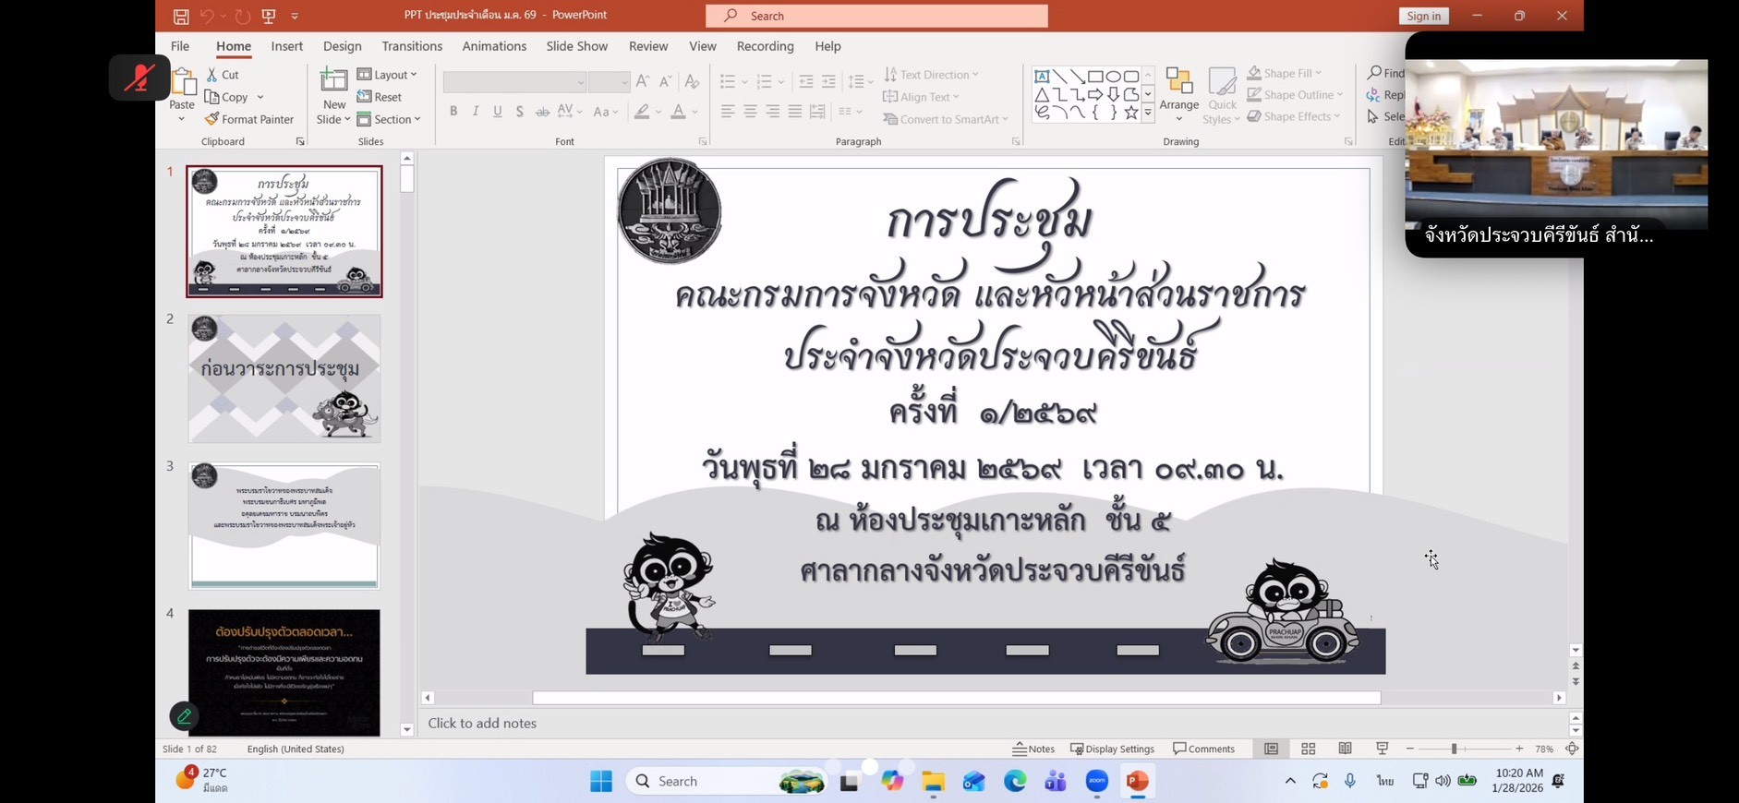The height and width of the screenshot is (803, 1739).
Task: Click the Save icon in title bar
Action: click(181, 16)
